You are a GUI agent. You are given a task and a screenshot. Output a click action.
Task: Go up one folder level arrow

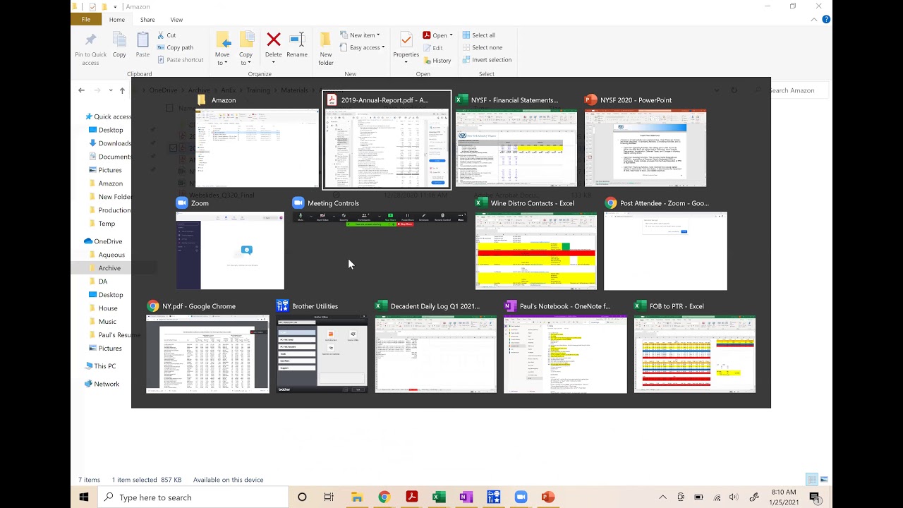coord(122,90)
